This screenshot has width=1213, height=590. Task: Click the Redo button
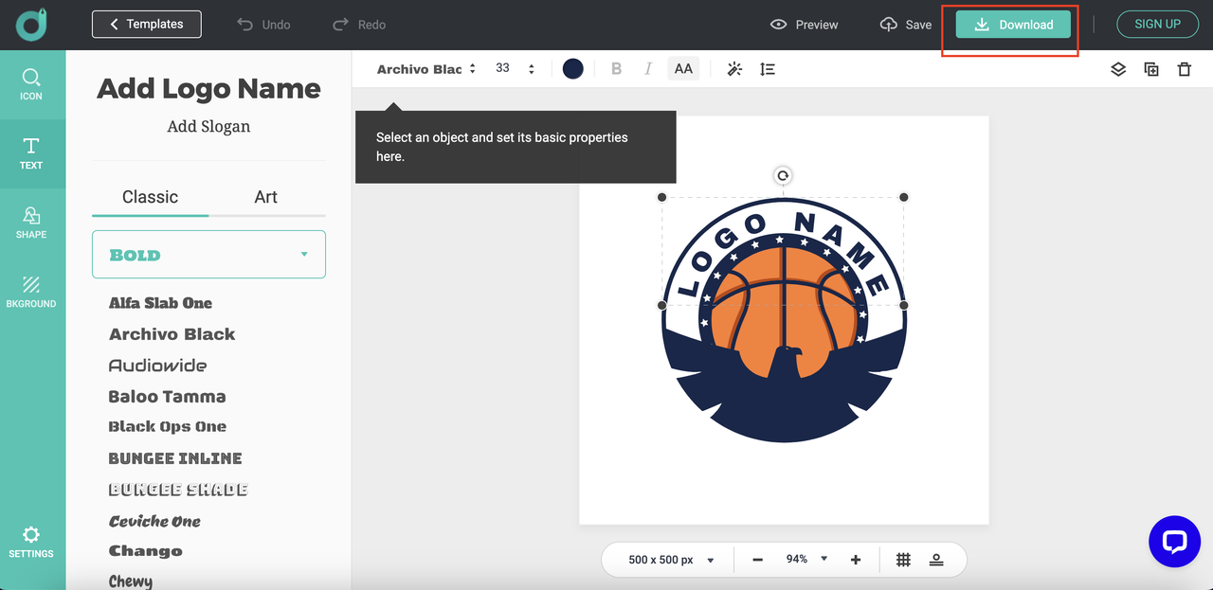pyautogui.click(x=359, y=24)
